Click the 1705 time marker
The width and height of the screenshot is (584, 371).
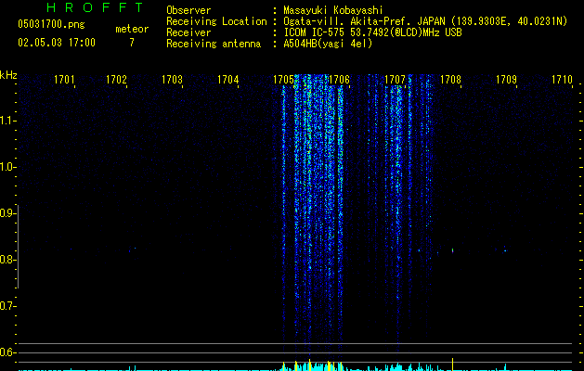283,80
